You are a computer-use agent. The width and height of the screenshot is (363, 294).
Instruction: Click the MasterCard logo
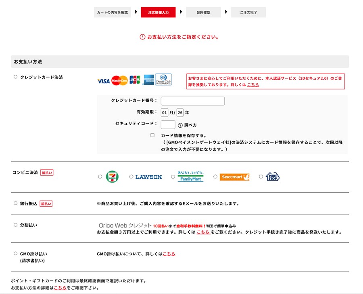click(x=119, y=81)
